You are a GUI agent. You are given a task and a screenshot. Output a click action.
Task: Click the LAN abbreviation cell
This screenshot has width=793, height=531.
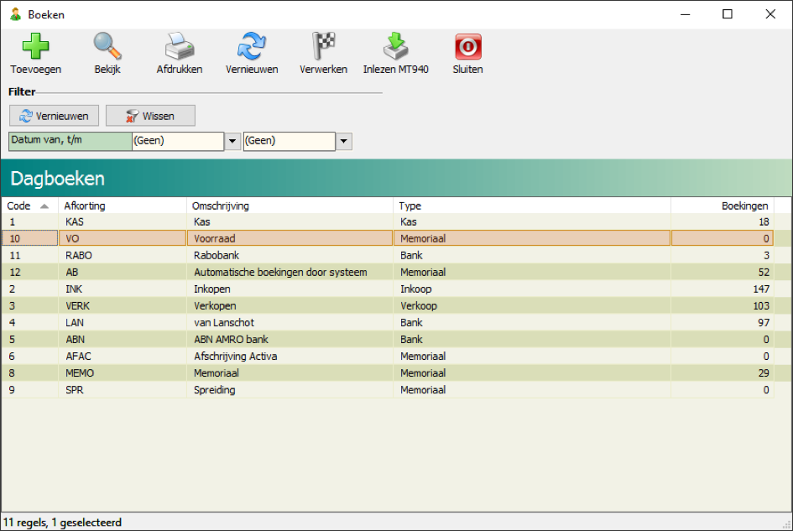[123, 323]
